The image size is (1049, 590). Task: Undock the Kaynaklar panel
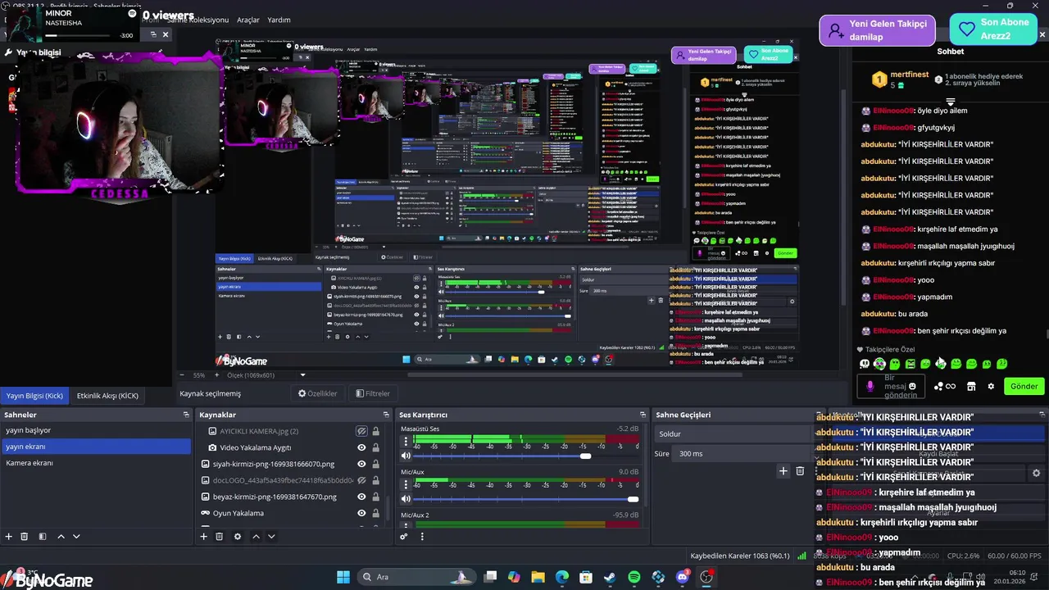point(386,415)
